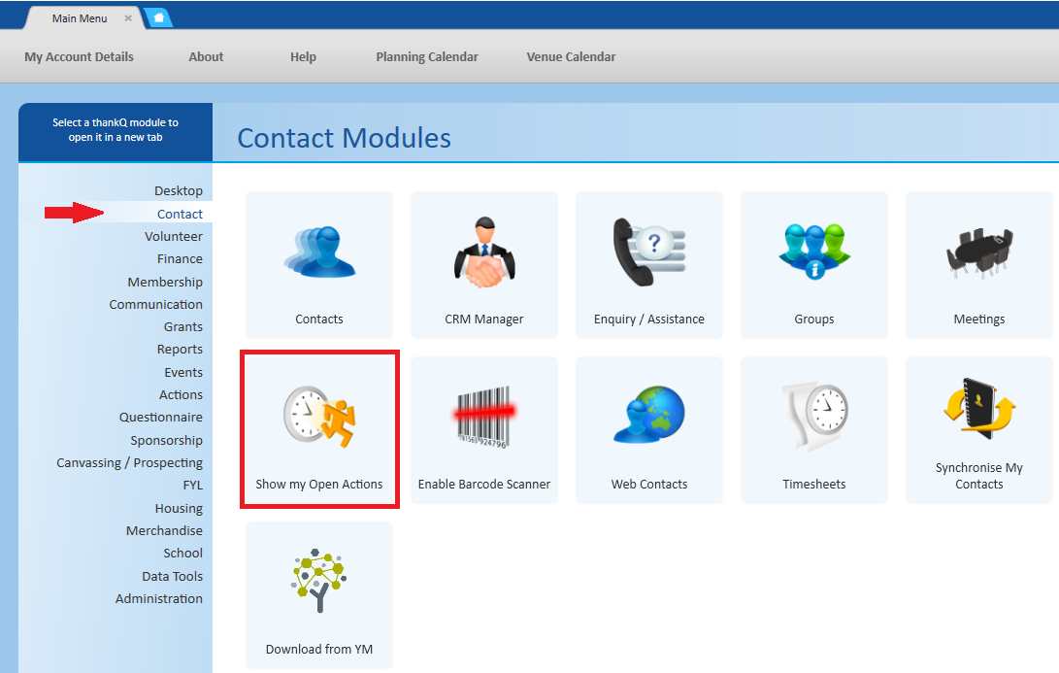Screen dimensions: 1059x673
Task: Select Housing in the sidebar
Action: point(179,508)
